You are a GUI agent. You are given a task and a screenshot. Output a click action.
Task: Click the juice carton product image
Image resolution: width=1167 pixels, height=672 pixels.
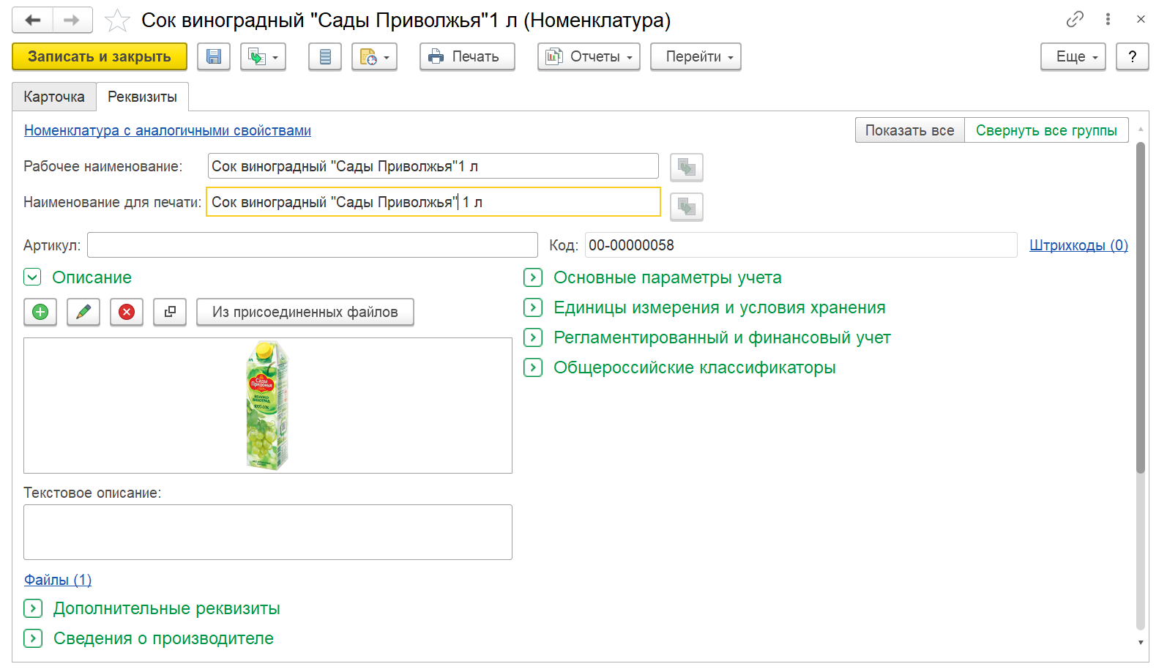pyautogui.click(x=268, y=406)
